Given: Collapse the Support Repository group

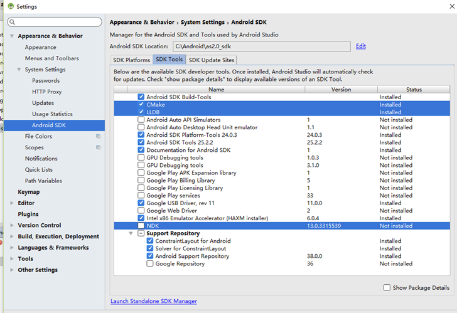Looking at the screenshot, I should coord(131,233).
